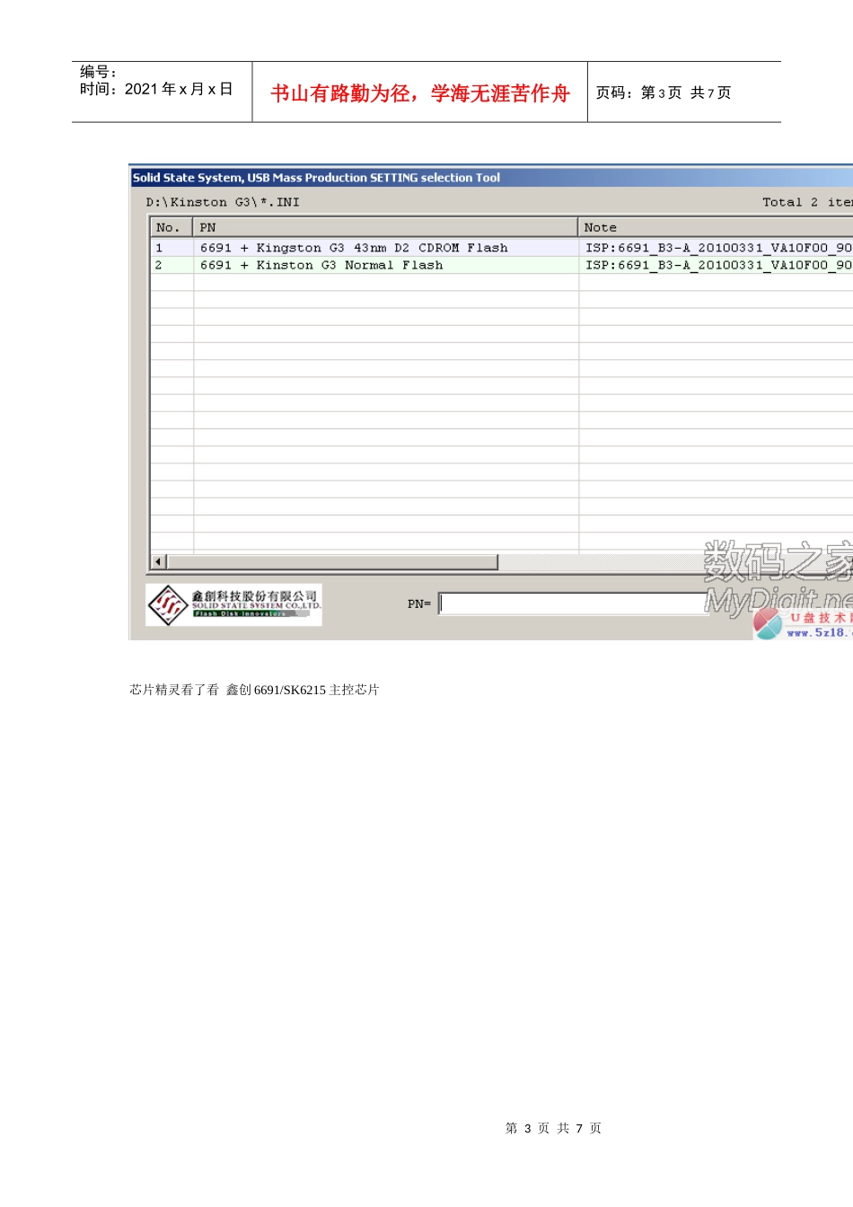Click the '编号：' label in header

pyautogui.click(x=98, y=72)
